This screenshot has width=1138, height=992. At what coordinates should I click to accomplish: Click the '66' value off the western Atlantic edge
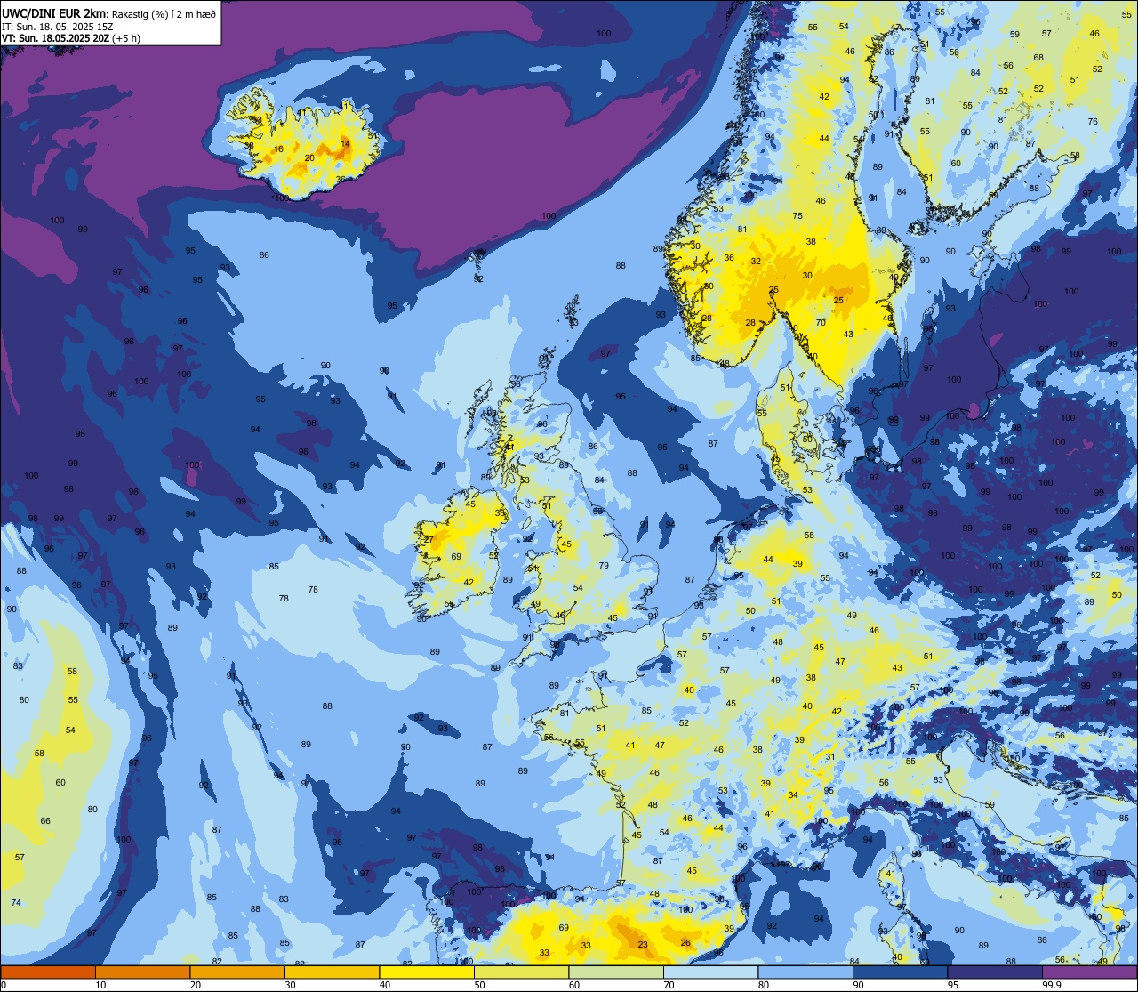click(x=45, y=821)
